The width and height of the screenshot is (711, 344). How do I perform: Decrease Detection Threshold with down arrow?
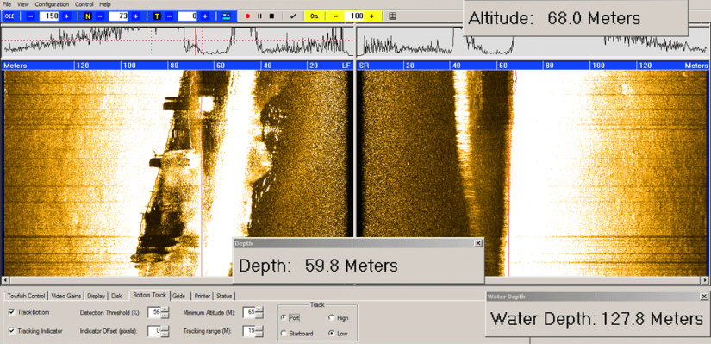click(165, 315)
